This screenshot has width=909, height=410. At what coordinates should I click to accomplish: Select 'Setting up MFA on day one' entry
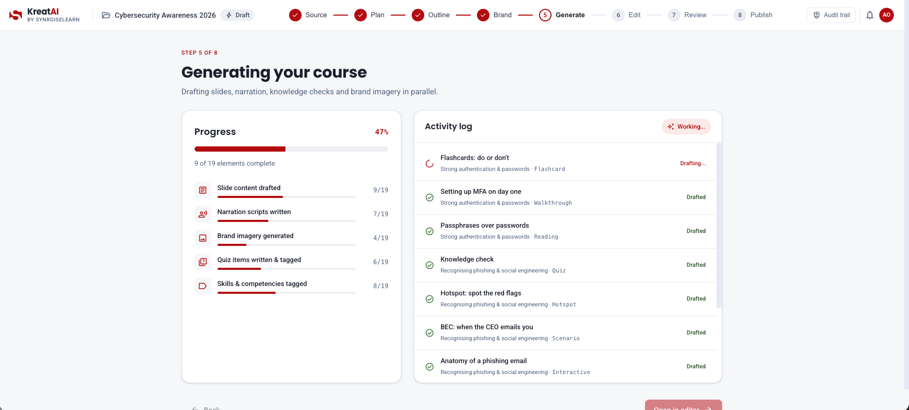click(565, 197)
